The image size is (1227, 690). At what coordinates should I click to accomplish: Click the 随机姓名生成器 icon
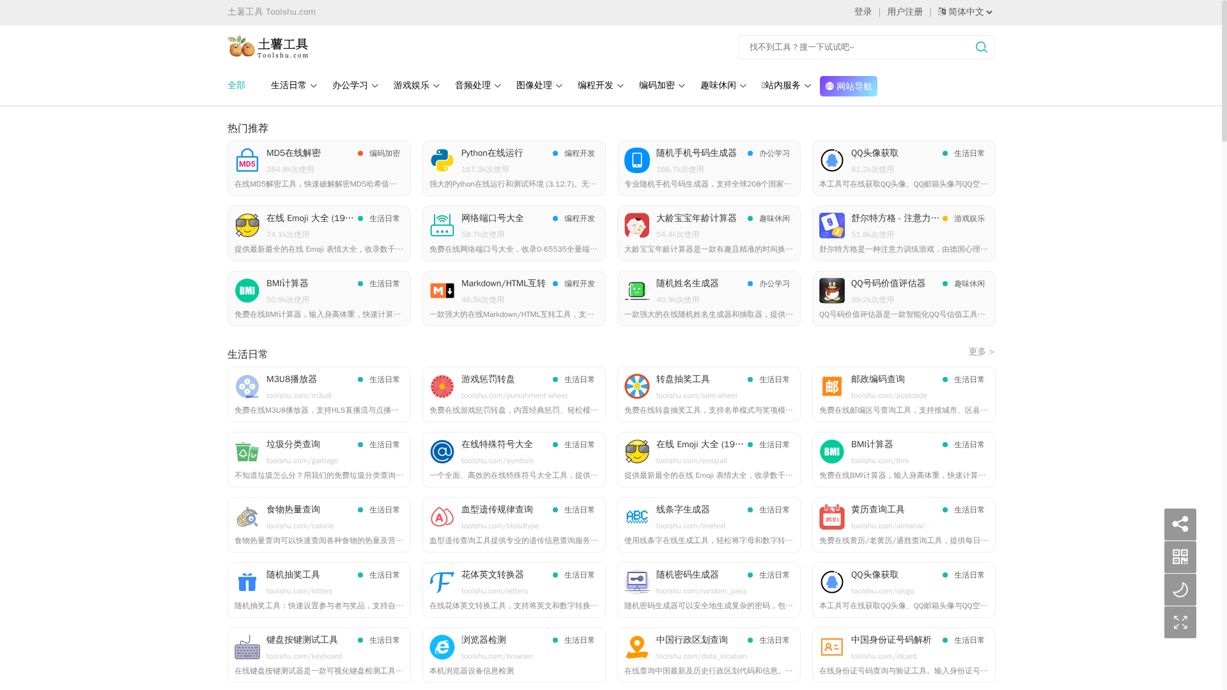click(637, 291)
